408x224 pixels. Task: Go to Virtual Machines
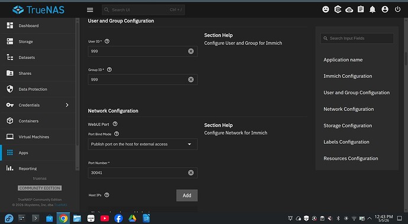(38, 137)
